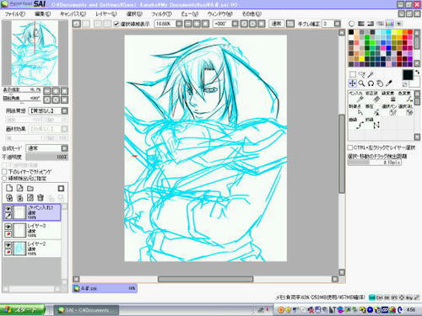
Task: Select the Eyedropper tool
Action: (389, 83)
